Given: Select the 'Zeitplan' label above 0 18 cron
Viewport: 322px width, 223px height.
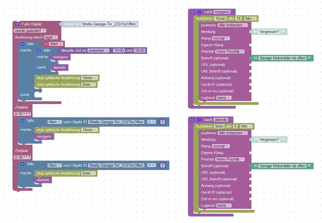Looking at the screenshot, I should pos(22,151).
